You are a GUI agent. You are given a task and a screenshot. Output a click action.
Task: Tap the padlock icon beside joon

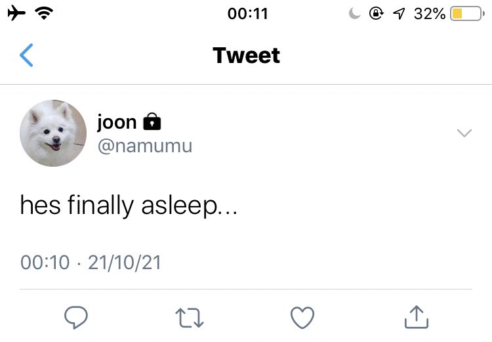[152, 121]
